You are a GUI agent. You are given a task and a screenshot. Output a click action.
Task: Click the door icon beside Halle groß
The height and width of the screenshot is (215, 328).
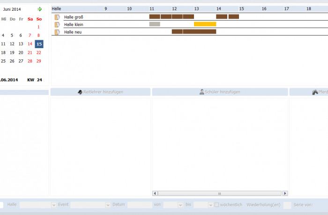[57, 17]
